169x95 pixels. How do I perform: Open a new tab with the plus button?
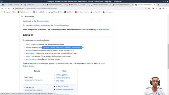tap(158, 5)
